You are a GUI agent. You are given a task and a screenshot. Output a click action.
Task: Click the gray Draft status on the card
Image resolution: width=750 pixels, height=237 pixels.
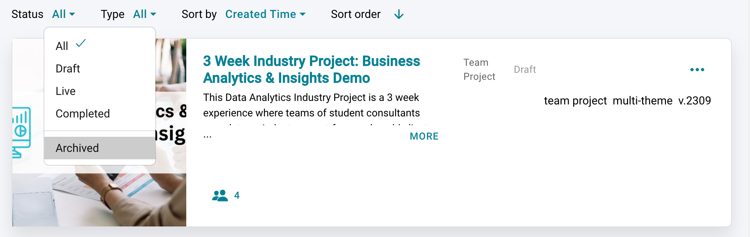[525, 70]
